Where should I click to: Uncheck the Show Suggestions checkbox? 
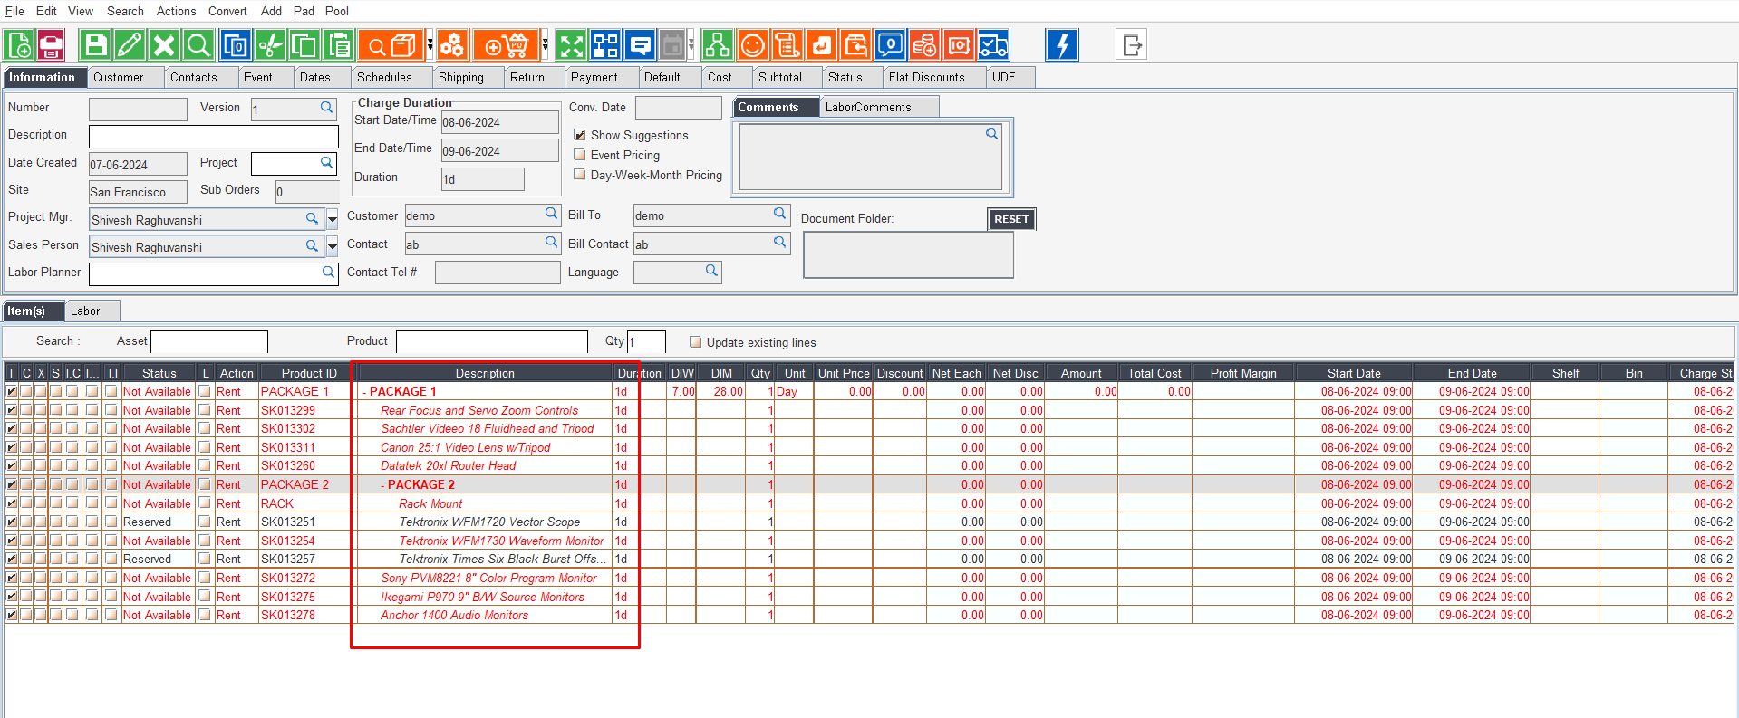click(580, 135)
